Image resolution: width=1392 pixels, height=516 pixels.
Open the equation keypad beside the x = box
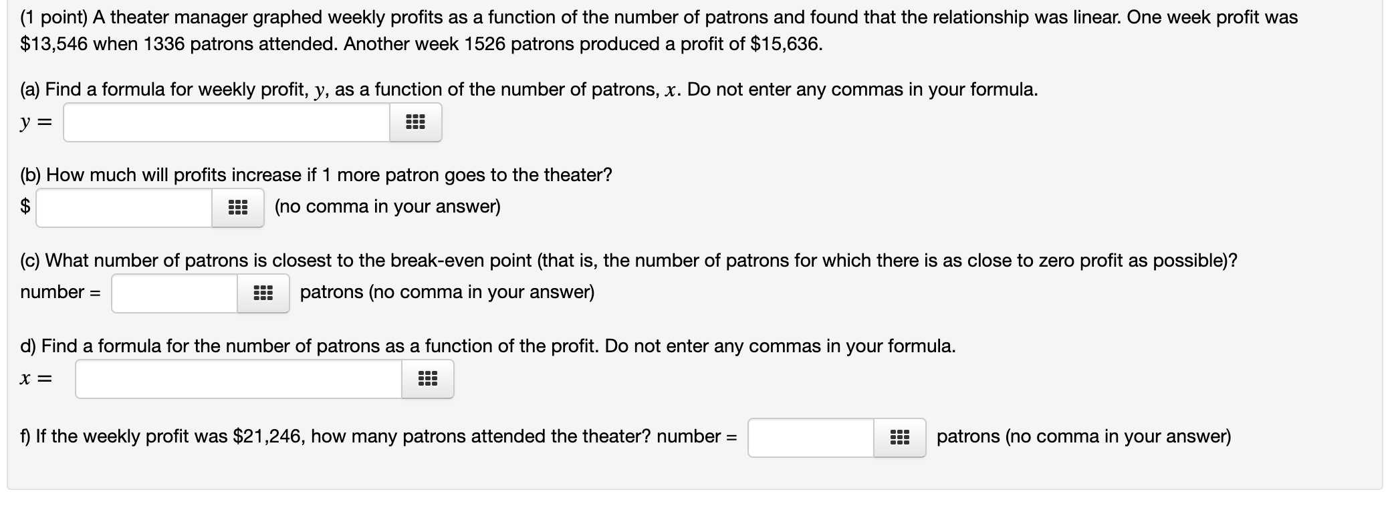point(427,379)
